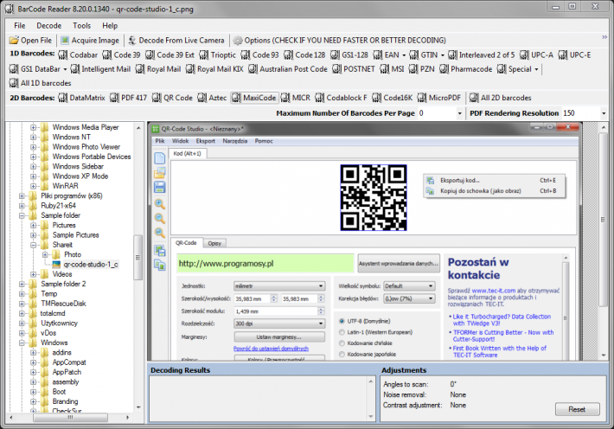614x429 pixels.
Task: Start Decode From Live Camera
Action: pos(176,41)
